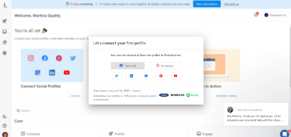Click the Facebook connect button
Image resolution: width=291 pixels, height=137 pixels.
click(x=128, y=66)
